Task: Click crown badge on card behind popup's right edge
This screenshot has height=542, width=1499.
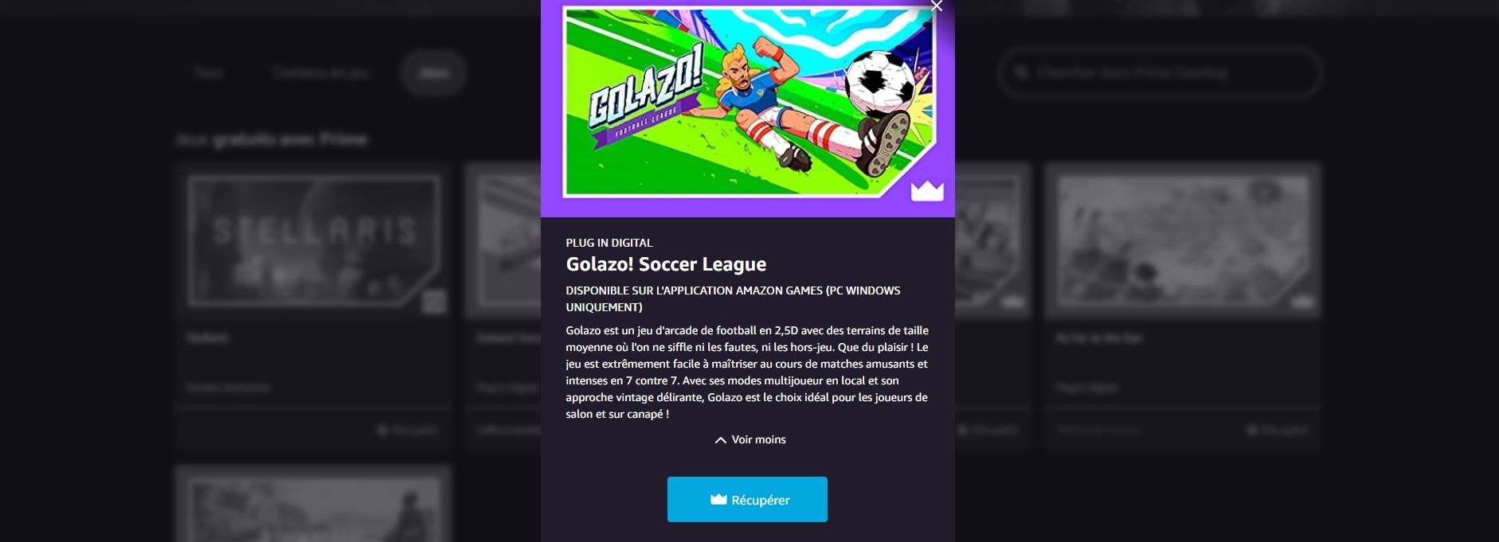Action: [x=1013, y=302]
